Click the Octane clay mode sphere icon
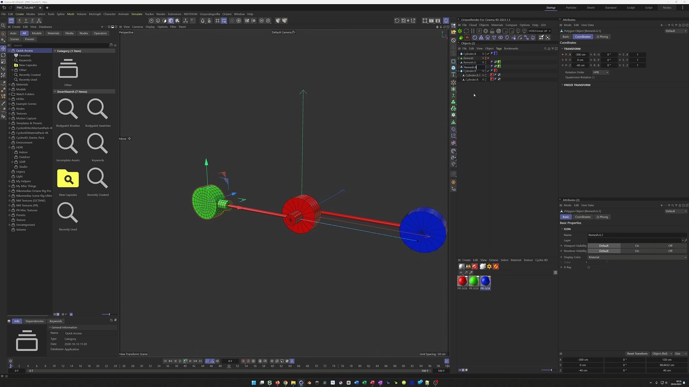The width and height of the screenshot is (689, 387). click(498, 31)
